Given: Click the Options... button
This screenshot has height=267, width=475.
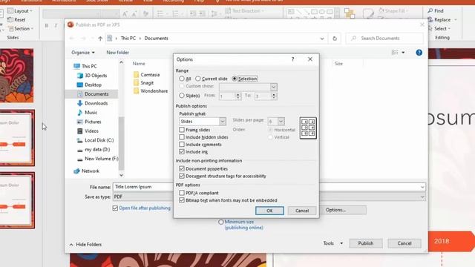Looking at the screenshot, I should (x=343, y=210).
